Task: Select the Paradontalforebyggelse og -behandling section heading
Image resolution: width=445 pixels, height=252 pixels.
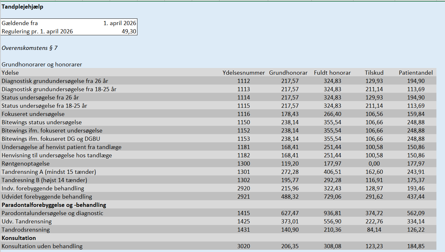Action: coord(54,205)
